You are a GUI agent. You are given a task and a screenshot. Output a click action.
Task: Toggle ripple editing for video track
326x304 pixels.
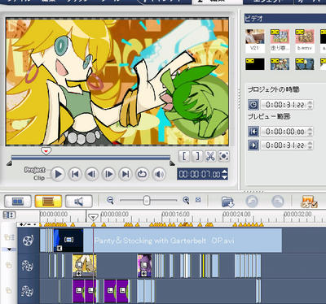[9, 237]
